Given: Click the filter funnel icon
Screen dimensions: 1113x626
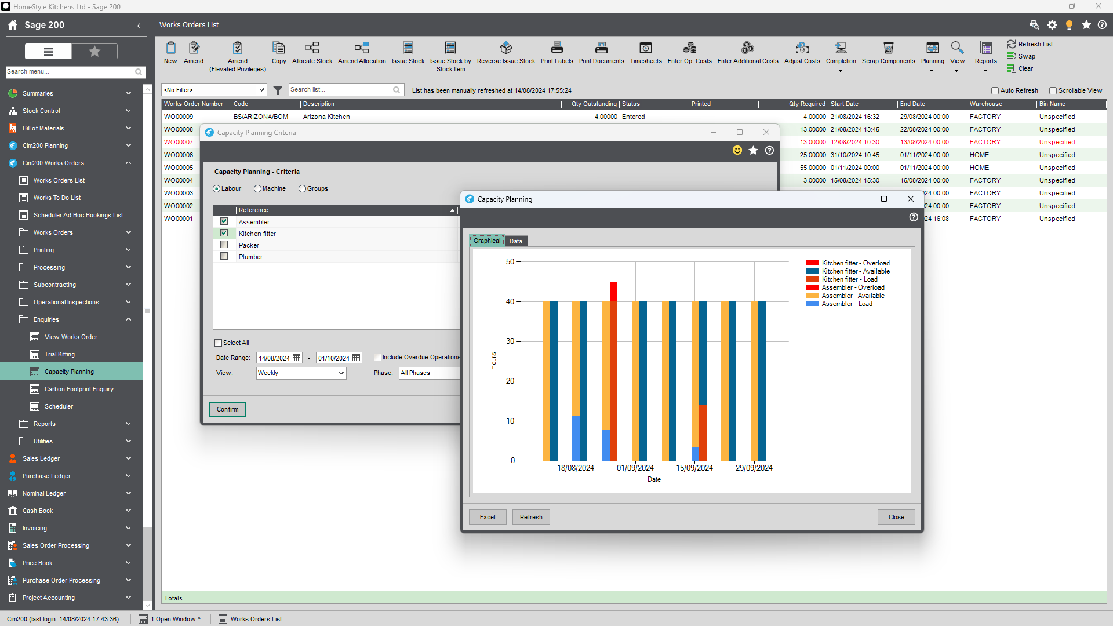Looking at the screenshot, I should (278, 90).
